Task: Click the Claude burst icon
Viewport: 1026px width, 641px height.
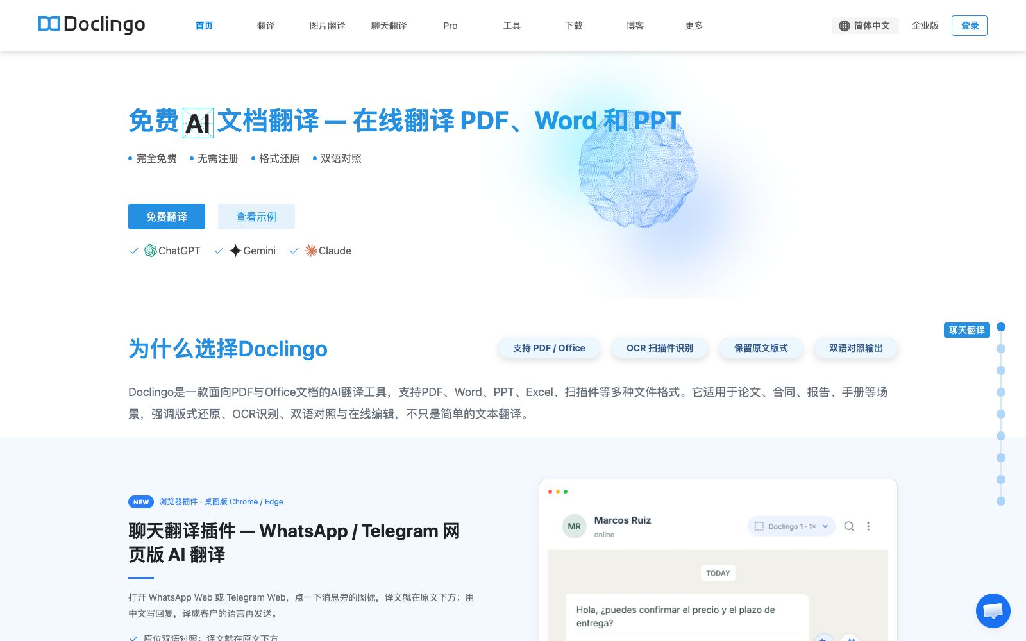Action: (x=311, y=251)
